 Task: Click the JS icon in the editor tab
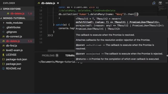point(39,3)
